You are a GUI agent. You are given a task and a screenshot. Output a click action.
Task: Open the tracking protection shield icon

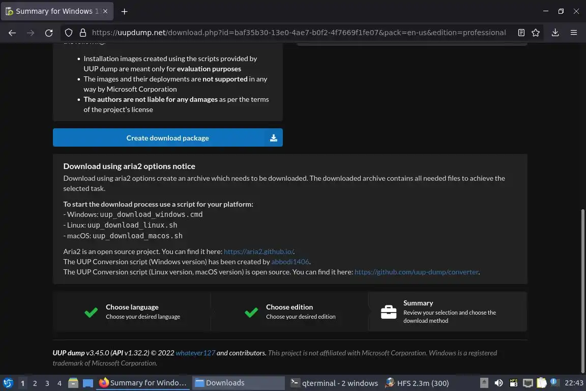68,33
